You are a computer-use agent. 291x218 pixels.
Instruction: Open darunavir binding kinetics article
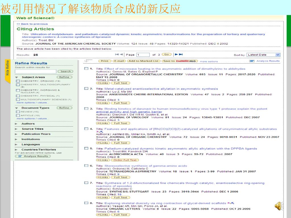[182, 110]
